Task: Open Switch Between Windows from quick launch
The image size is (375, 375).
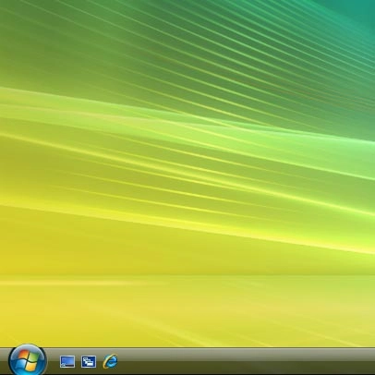Action: [x=89, y=362]
